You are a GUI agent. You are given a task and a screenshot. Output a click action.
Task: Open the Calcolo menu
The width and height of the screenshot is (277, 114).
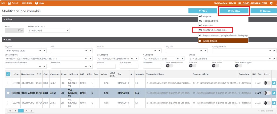pyautogui.click(x=14, y=3)
